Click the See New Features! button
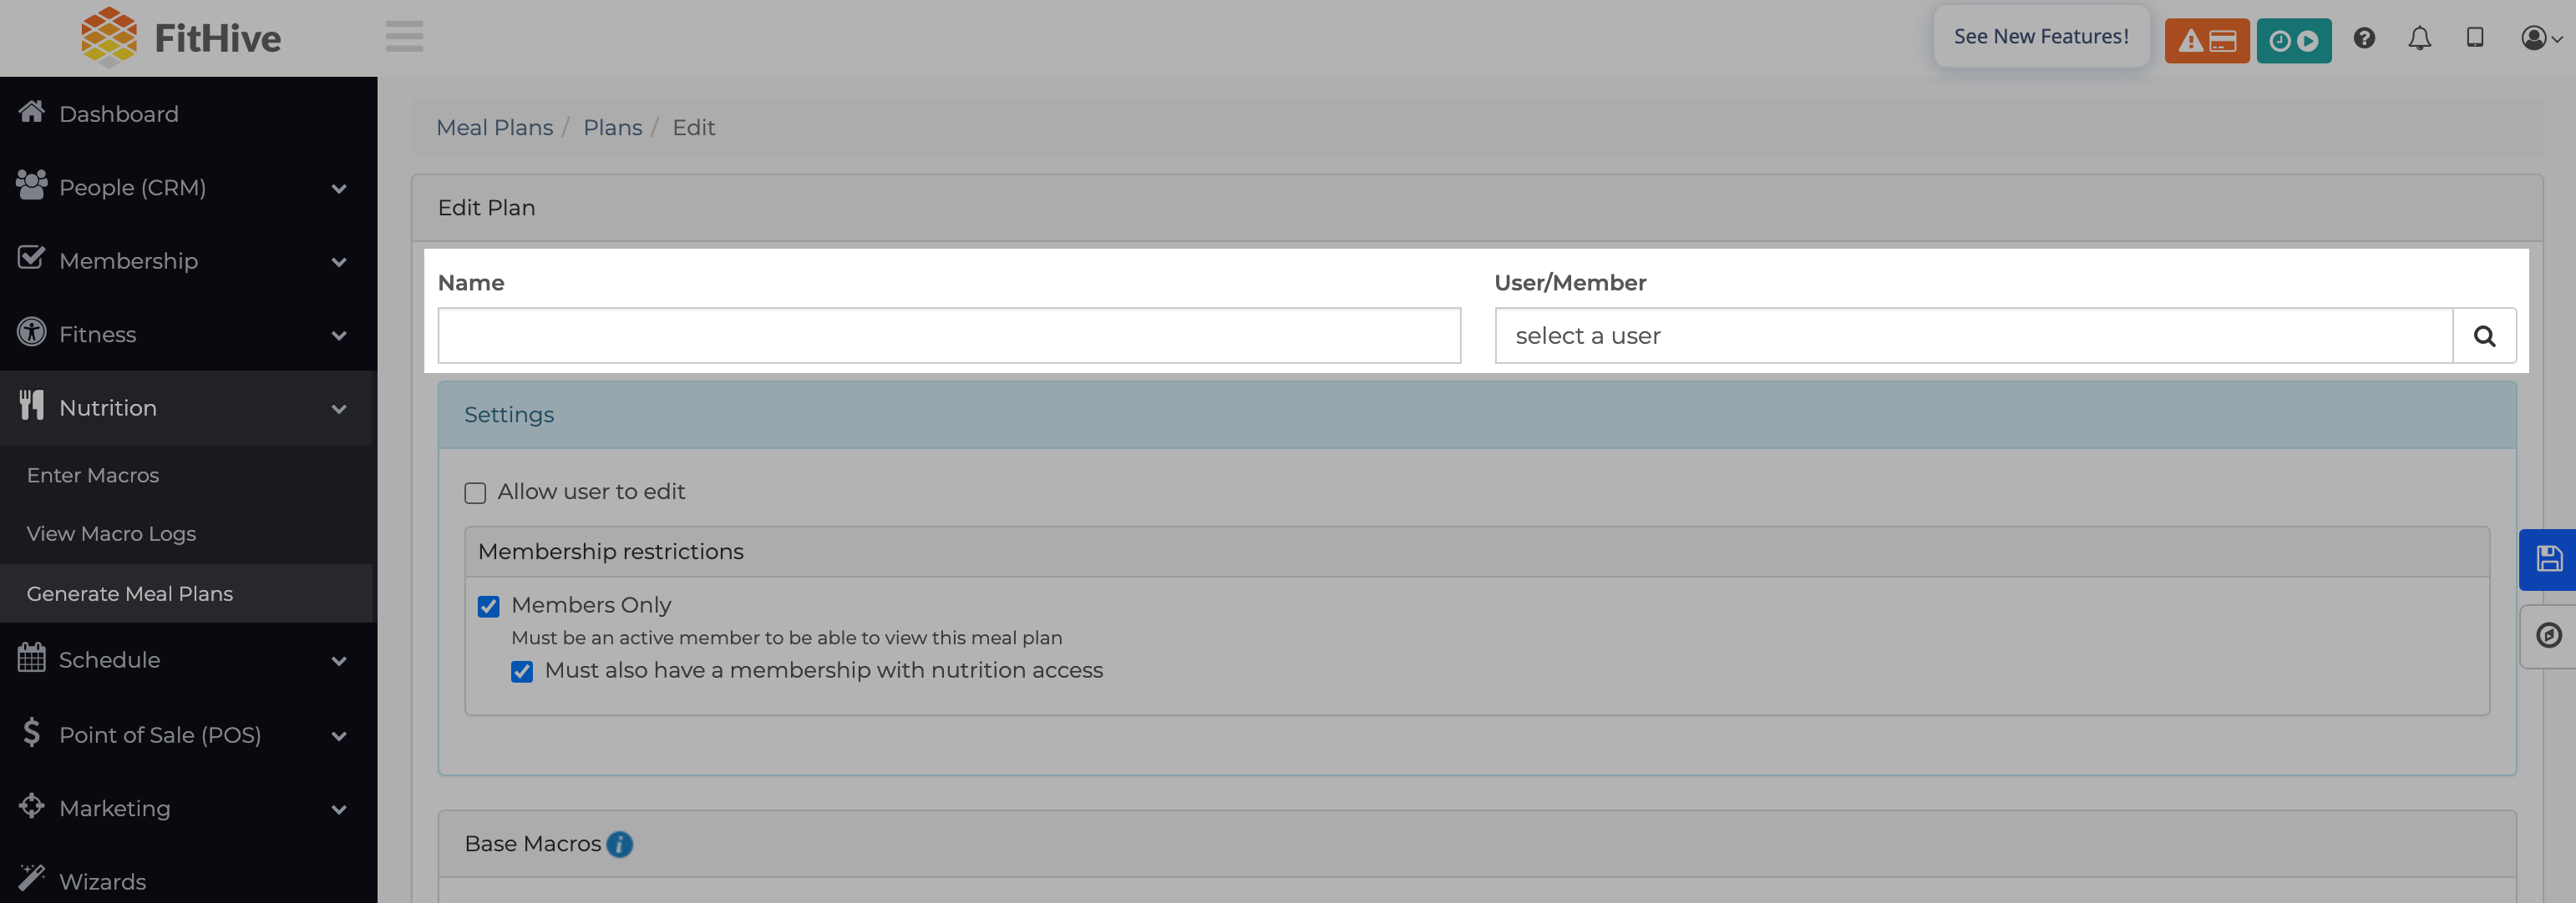Image resolution: width=2576 pixels, height=903 pixels. pos(2041,37)
